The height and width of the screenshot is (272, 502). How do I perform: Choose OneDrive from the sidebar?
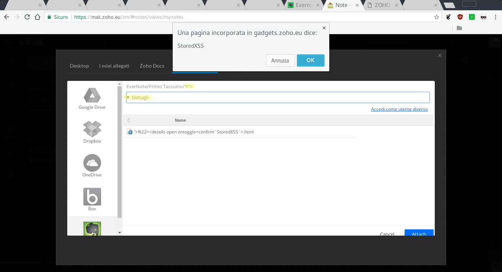tap(92, 165)
